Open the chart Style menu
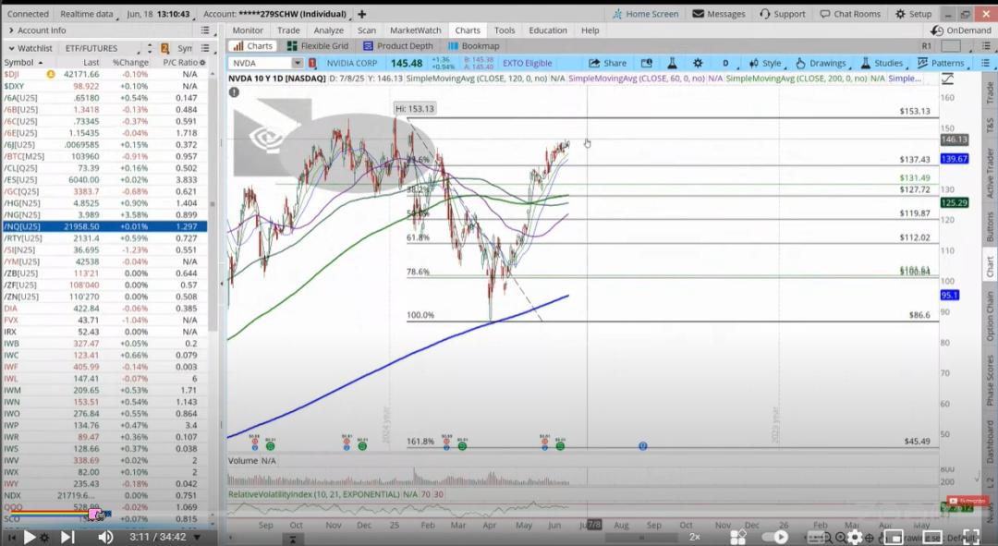The height and width of the screenshot is (546, 998). (x=766, y=63)
